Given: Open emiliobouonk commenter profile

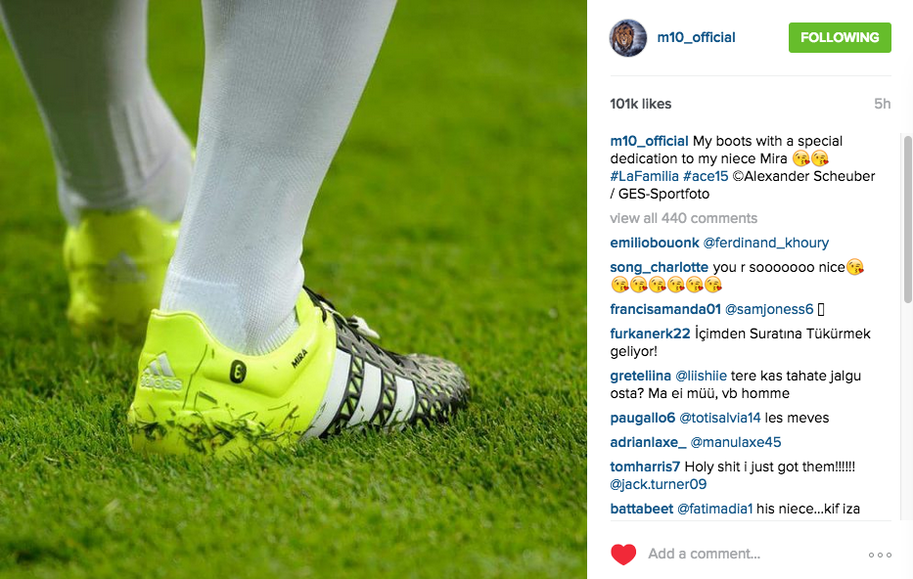Looking at the screenshot, I should pyautogui.click(x=655, y=243).
